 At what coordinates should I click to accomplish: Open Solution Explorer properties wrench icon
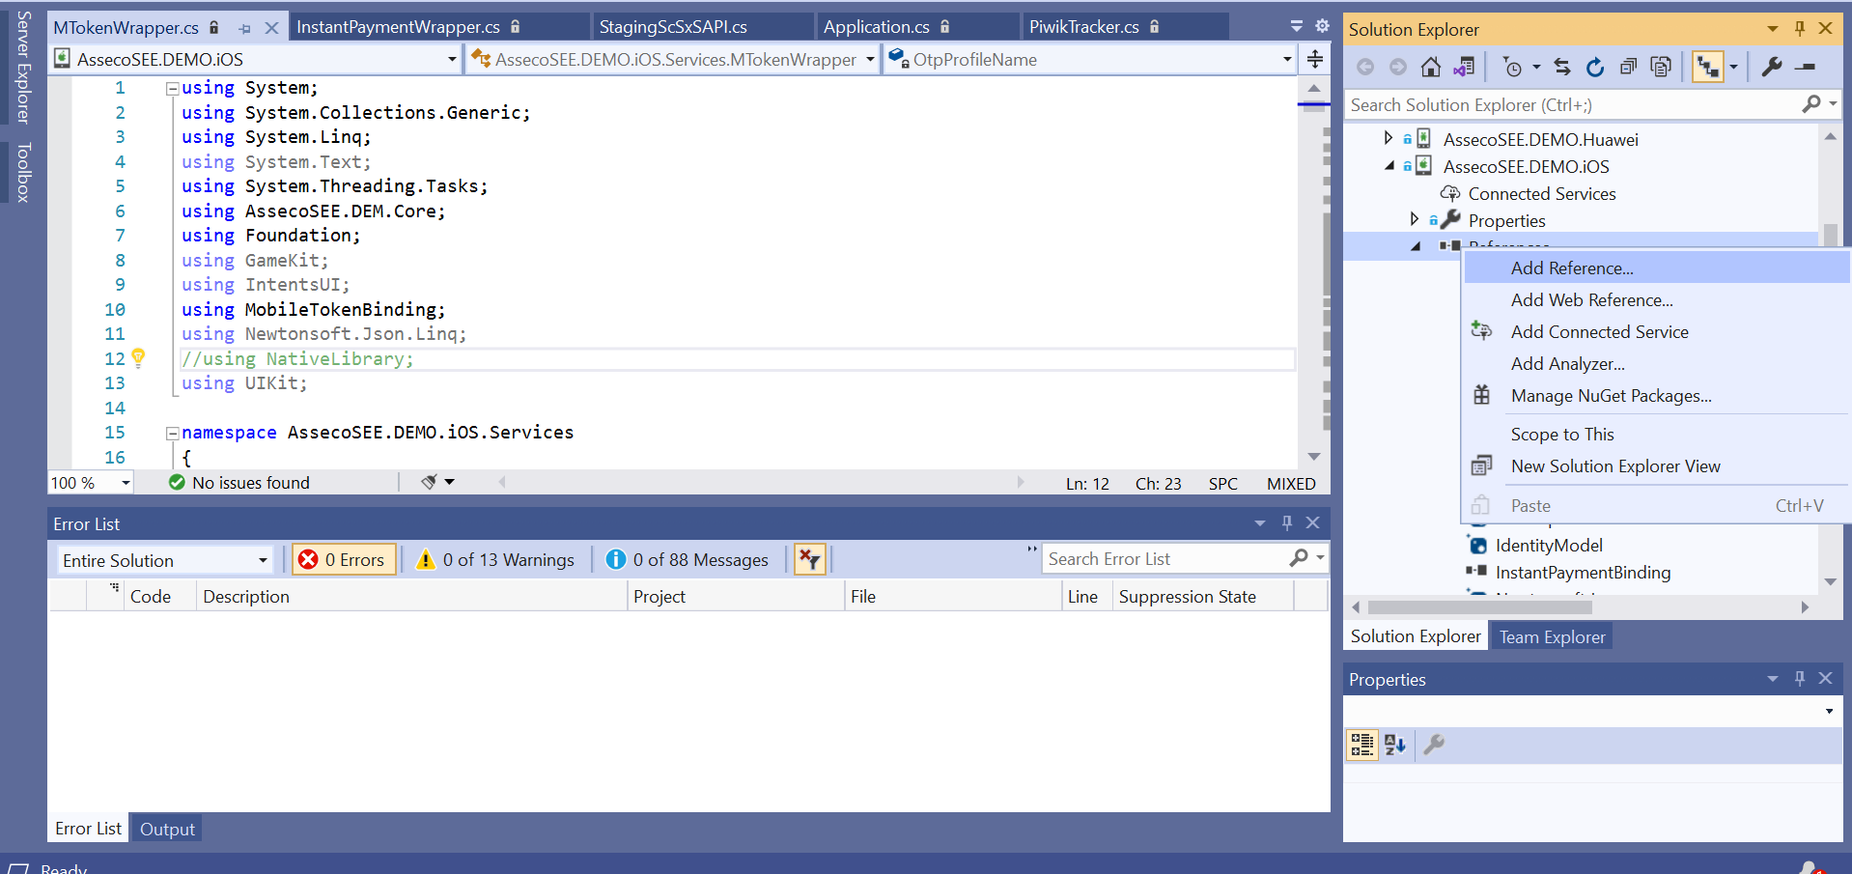click(x=1772, y=67)
